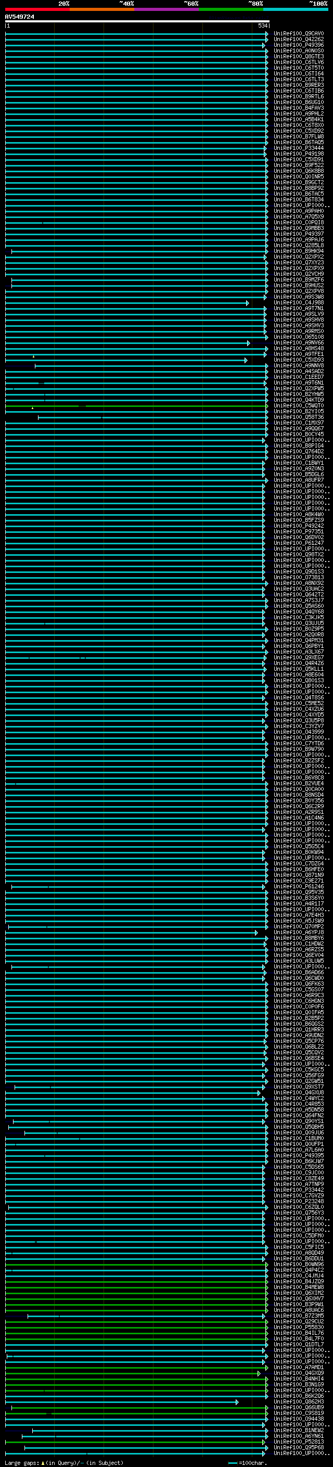Viewport: 333px width, 1467px height.
Task: Select hit label UniRef100_B2YHW5
Action: [299, 394]
